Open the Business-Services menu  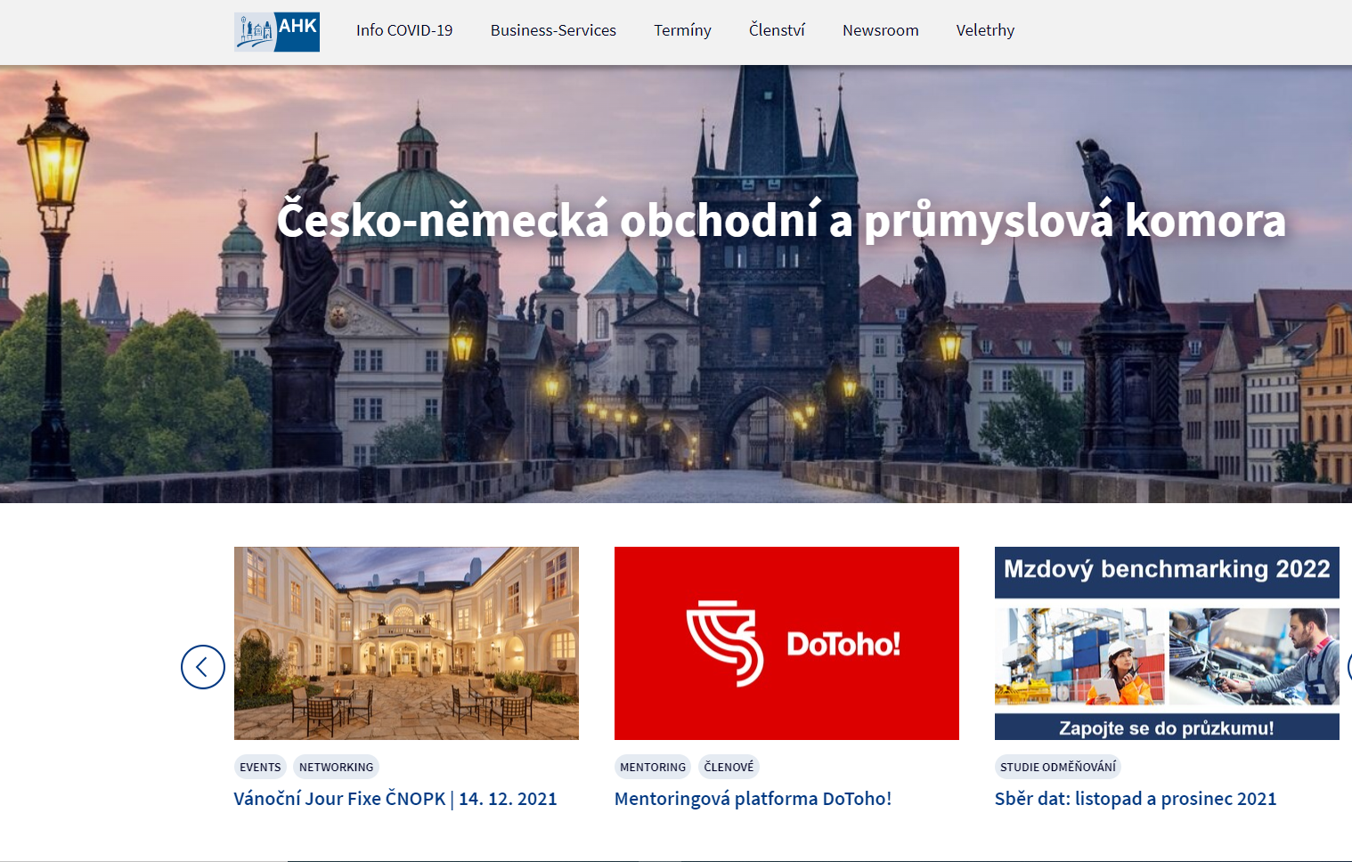click(x=553, y=30)
